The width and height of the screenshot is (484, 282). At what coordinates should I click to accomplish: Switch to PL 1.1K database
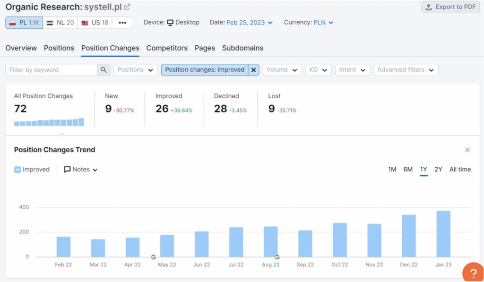pyautogui.click(x=24, y=23)
